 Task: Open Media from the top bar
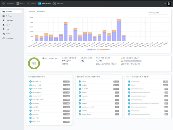29,3
